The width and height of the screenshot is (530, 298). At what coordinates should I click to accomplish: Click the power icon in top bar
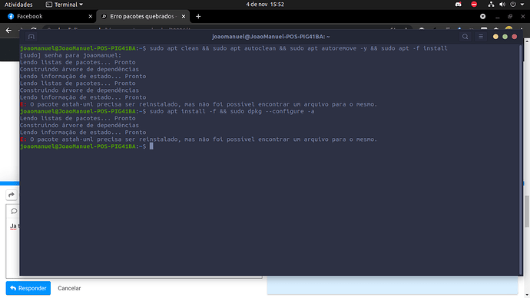513,5
